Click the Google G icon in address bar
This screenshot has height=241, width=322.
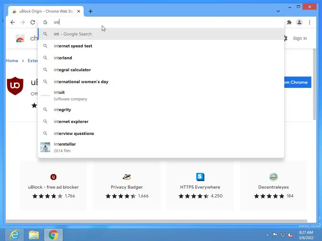(45, 22)
